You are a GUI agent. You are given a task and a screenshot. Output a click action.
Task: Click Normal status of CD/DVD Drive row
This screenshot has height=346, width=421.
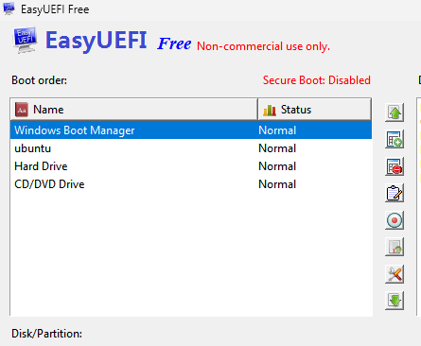coord(277,184)
